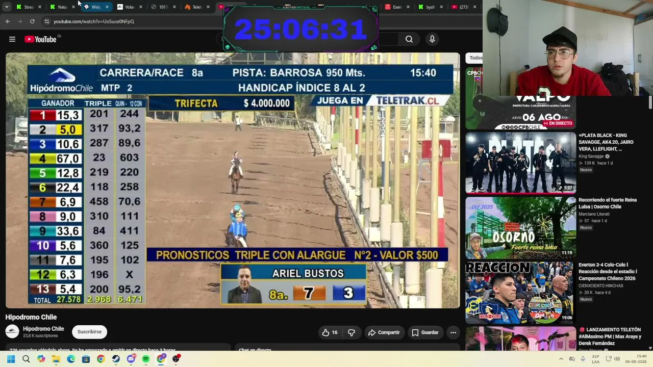Close the 'Exen' browser tab

(x=408, y=7)
